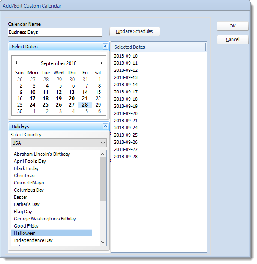Select date 2018-09-12 in Selected Dates
The image size is (257, 264).
point(126,71)
